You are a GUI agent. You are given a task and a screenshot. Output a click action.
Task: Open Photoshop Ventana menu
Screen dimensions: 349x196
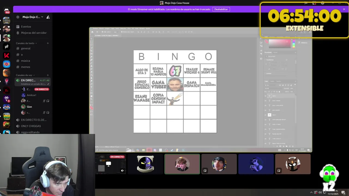(x=142, y=29)
